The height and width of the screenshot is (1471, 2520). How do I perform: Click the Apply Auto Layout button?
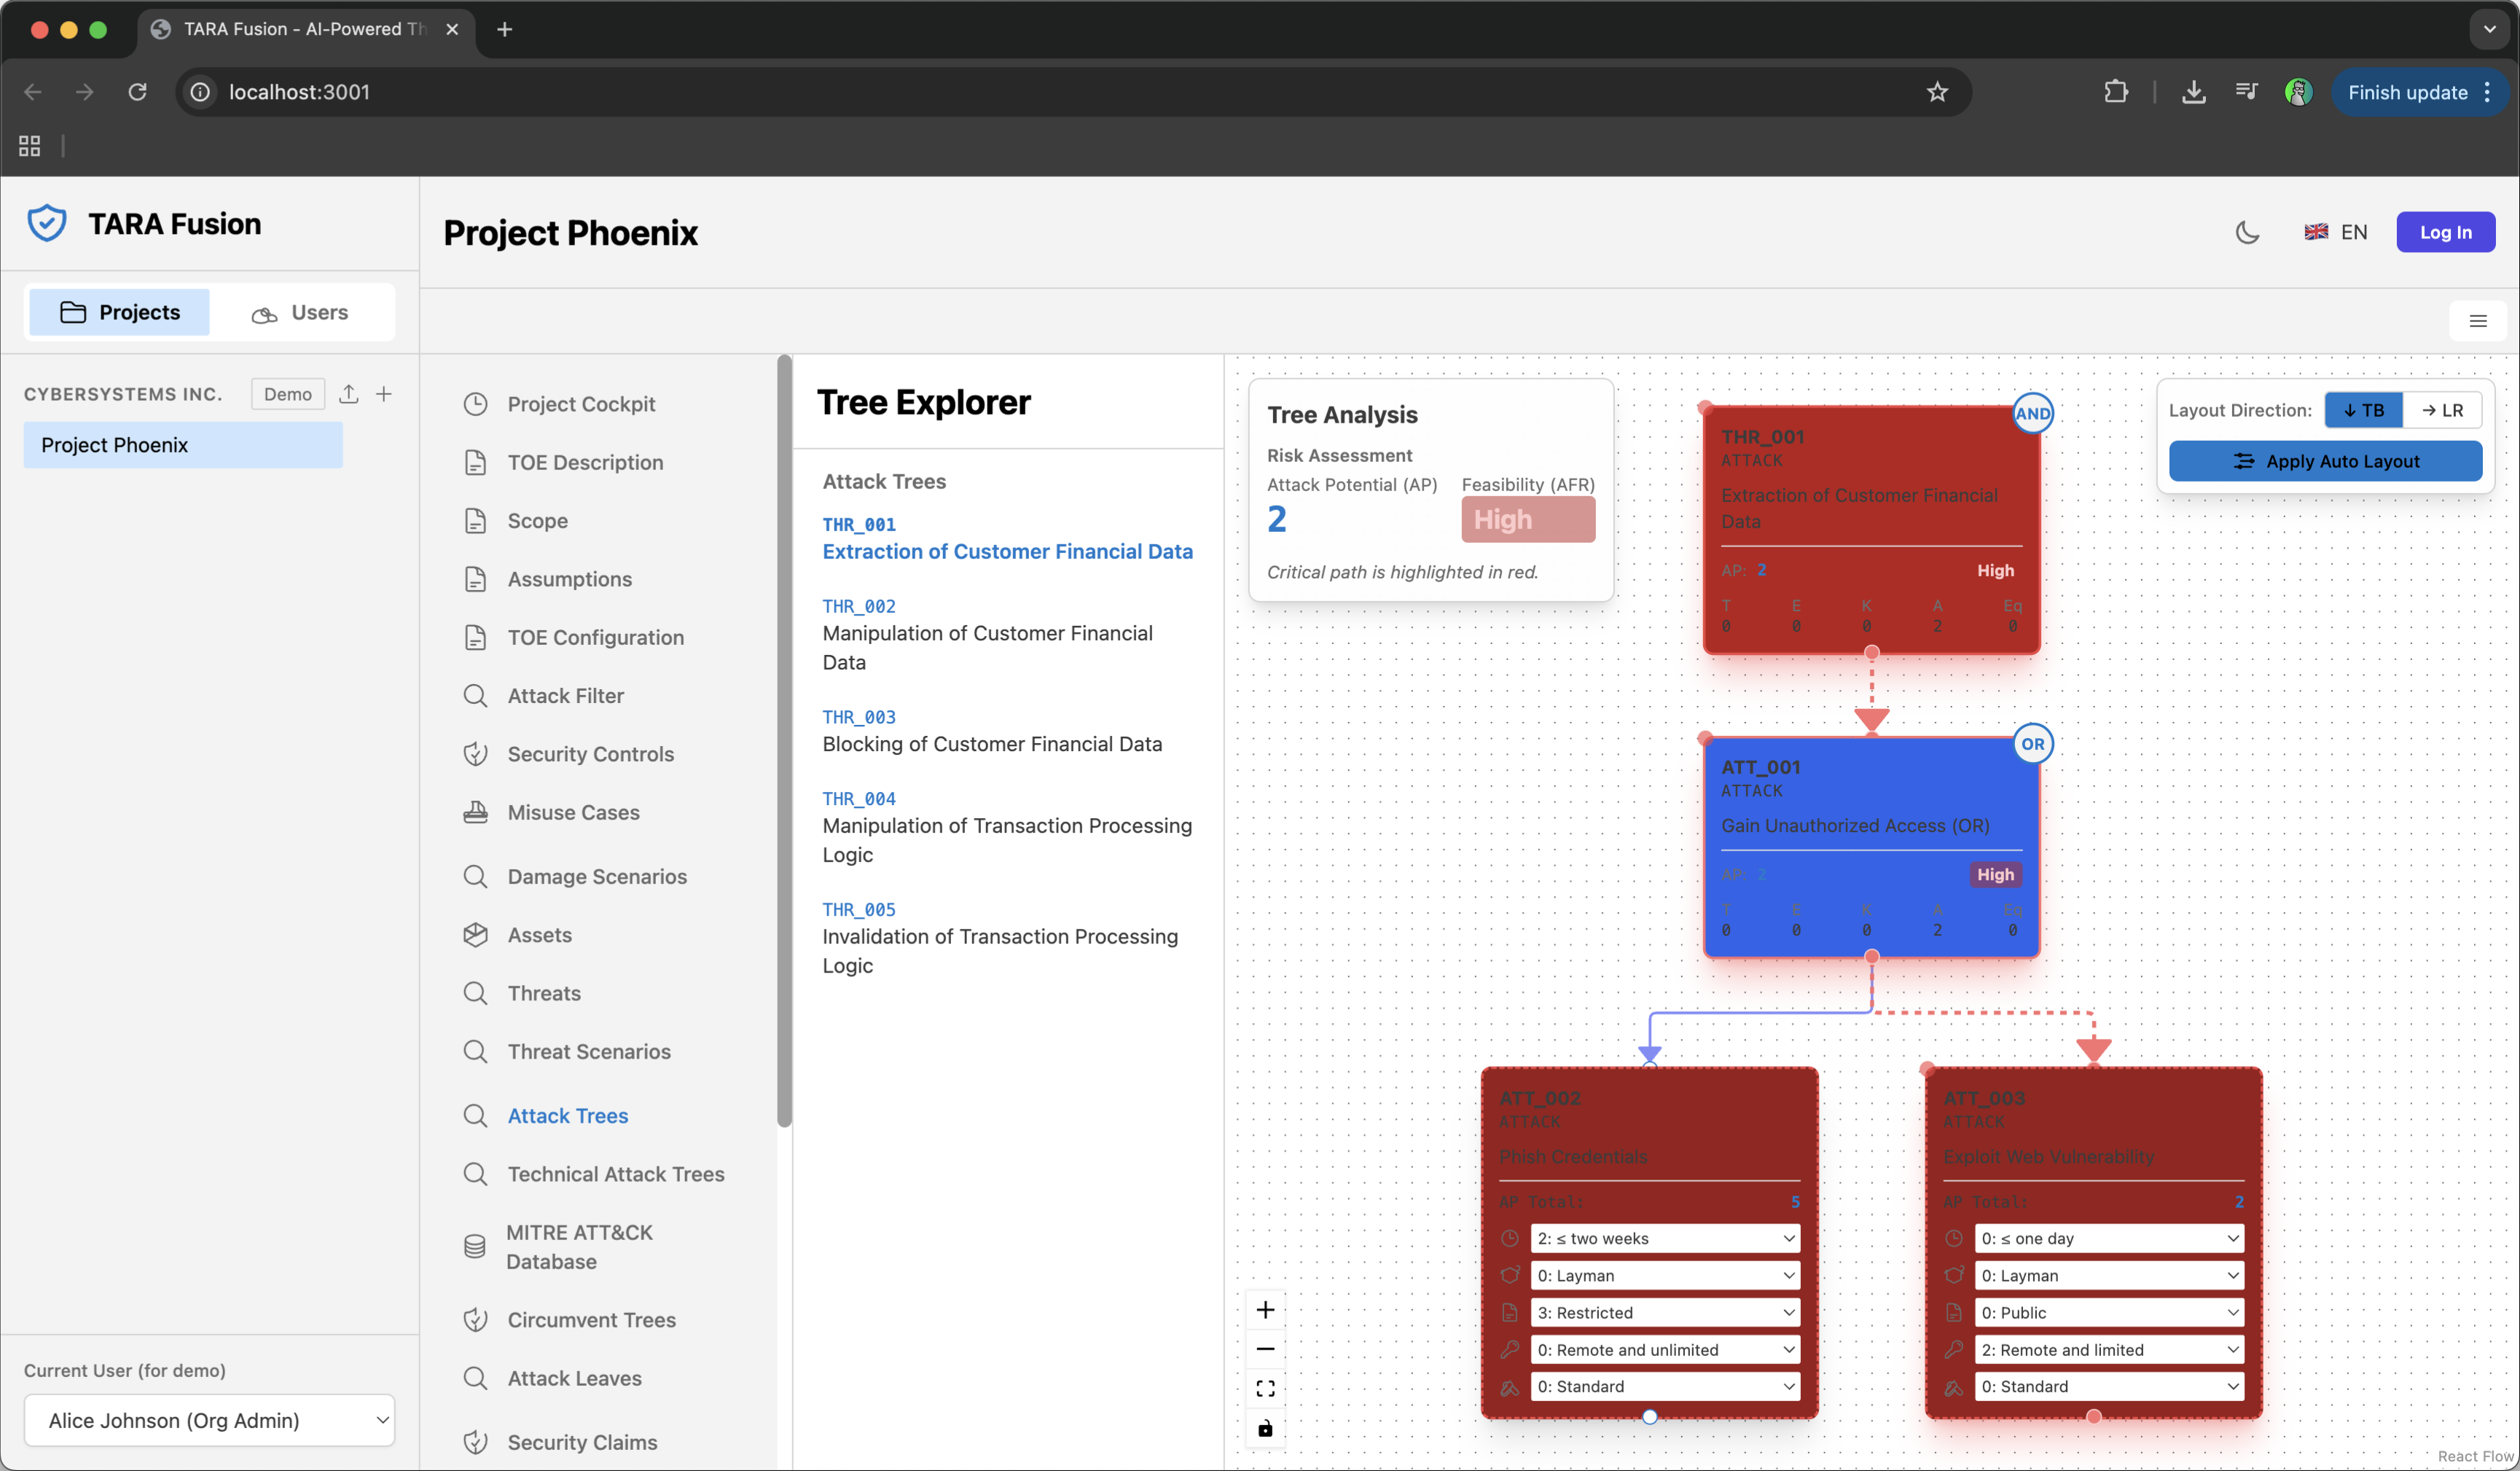pyautogui.click(x=2325, y=461)
